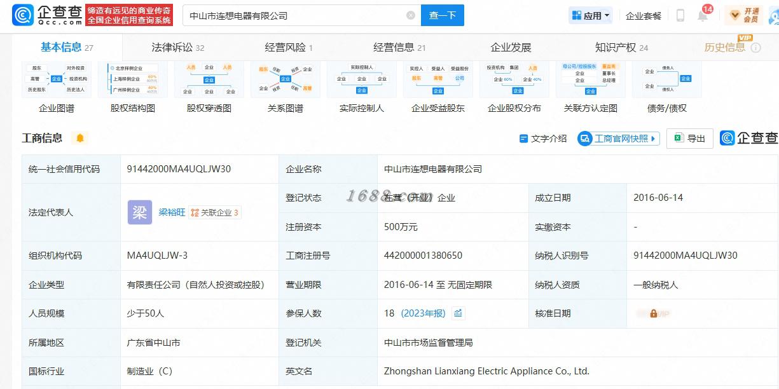Click the 文字介绍 link
Screen dimensions: 779x389
(542, 139)
